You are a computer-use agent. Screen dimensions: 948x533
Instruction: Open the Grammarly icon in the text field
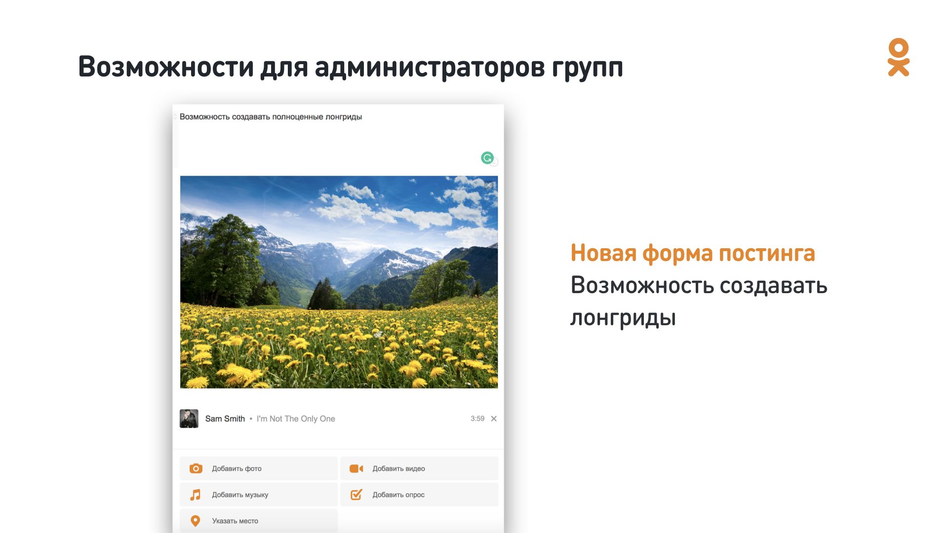(487, 158)
